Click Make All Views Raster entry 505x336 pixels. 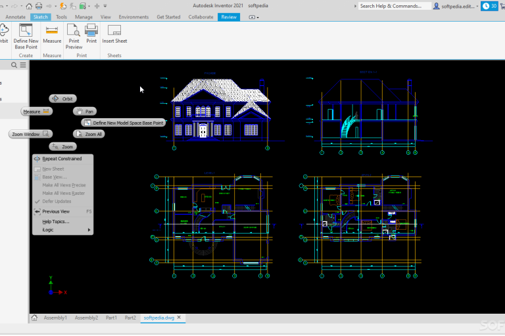63,193
